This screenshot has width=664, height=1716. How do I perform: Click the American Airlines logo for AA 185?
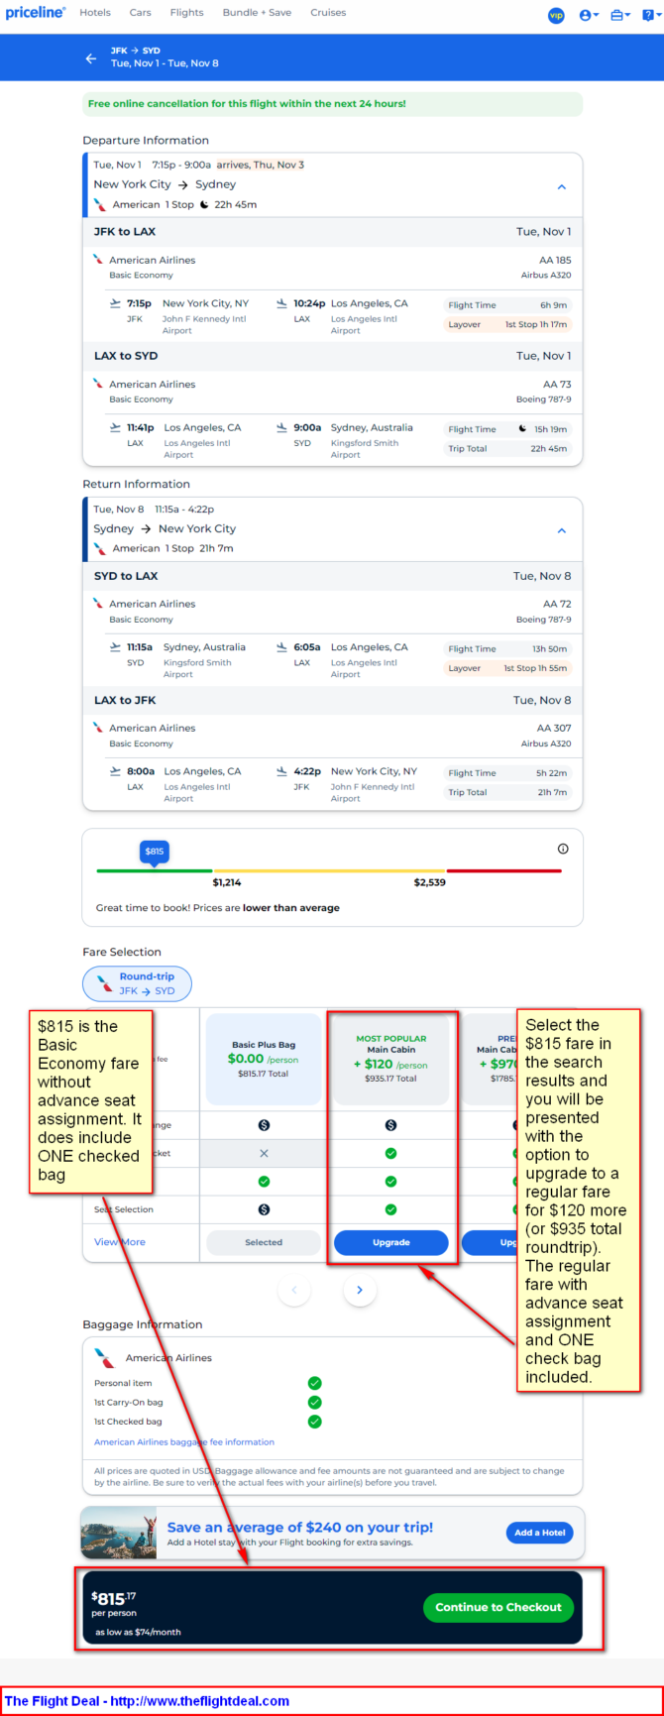coord(98,260)
